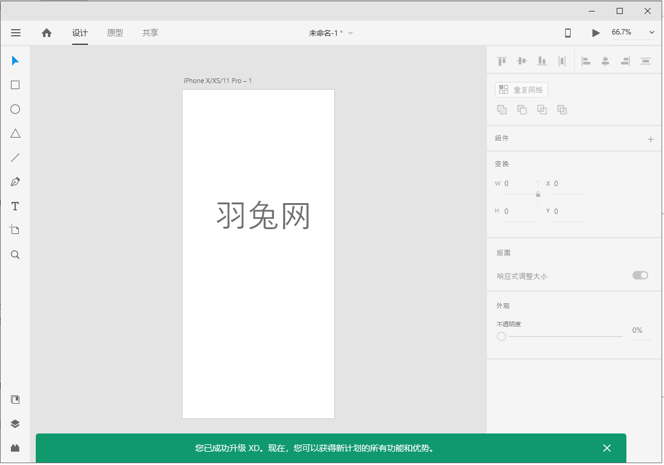Select the Artboard tool

(15, 230)
